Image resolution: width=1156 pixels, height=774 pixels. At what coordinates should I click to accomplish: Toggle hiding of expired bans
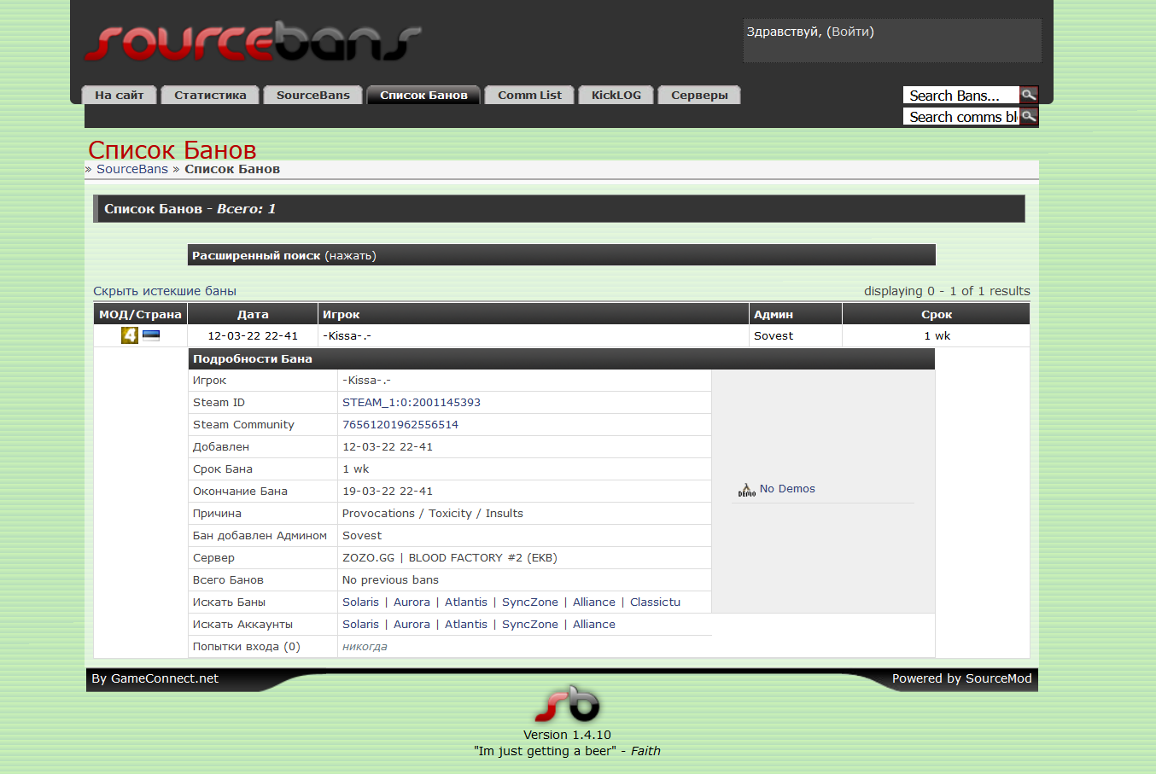coord(165,291)
